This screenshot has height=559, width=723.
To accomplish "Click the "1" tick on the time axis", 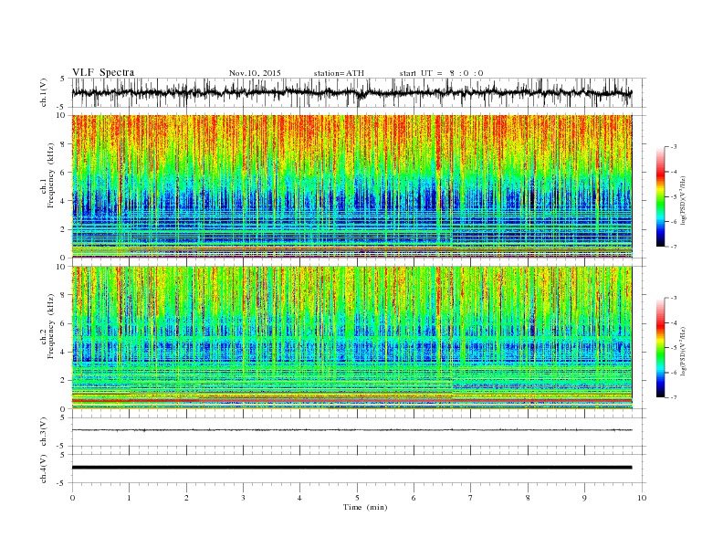I will (x=129, y=498).
